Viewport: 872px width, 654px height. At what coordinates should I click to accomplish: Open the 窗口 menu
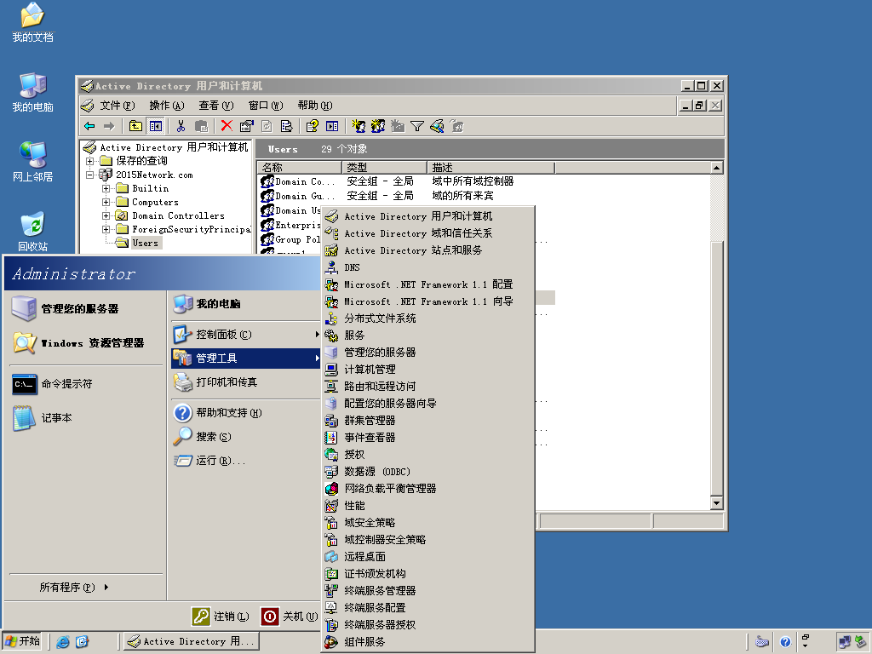tap(266, 106)
